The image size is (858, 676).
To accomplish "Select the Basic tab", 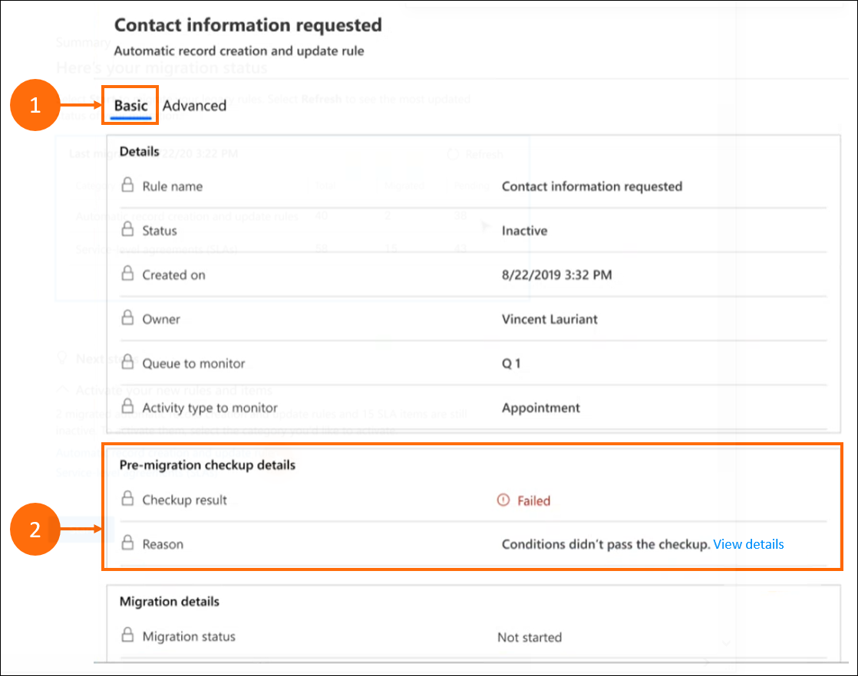I will (x=130, y=106).
